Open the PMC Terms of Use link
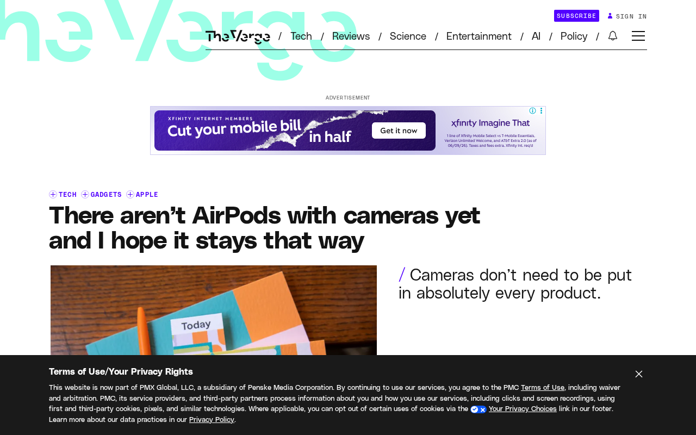 pos(543,388)
